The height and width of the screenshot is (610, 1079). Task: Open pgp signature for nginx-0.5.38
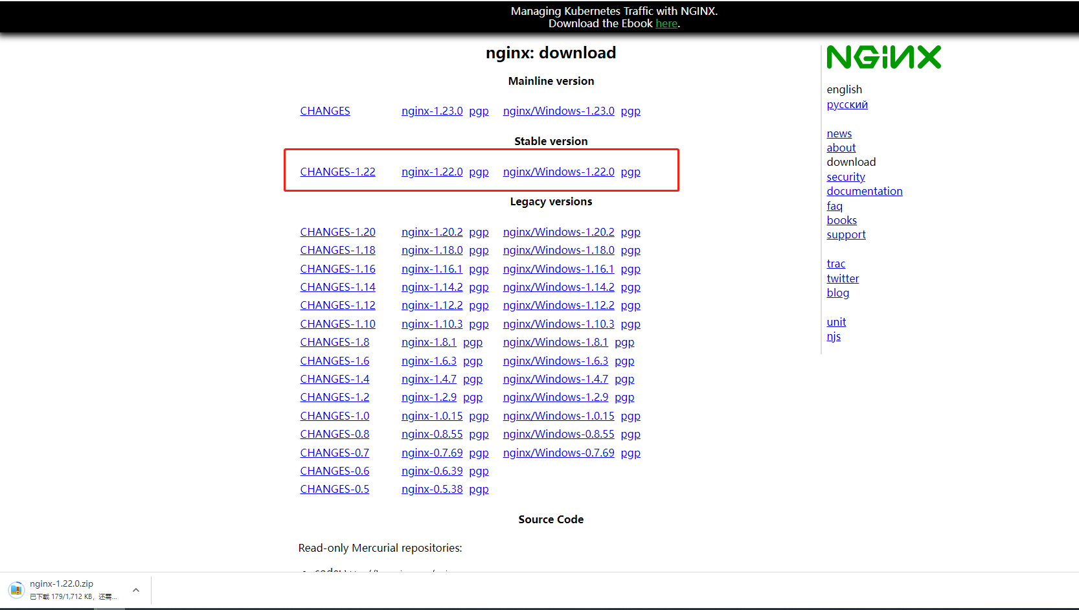[479, 490]
